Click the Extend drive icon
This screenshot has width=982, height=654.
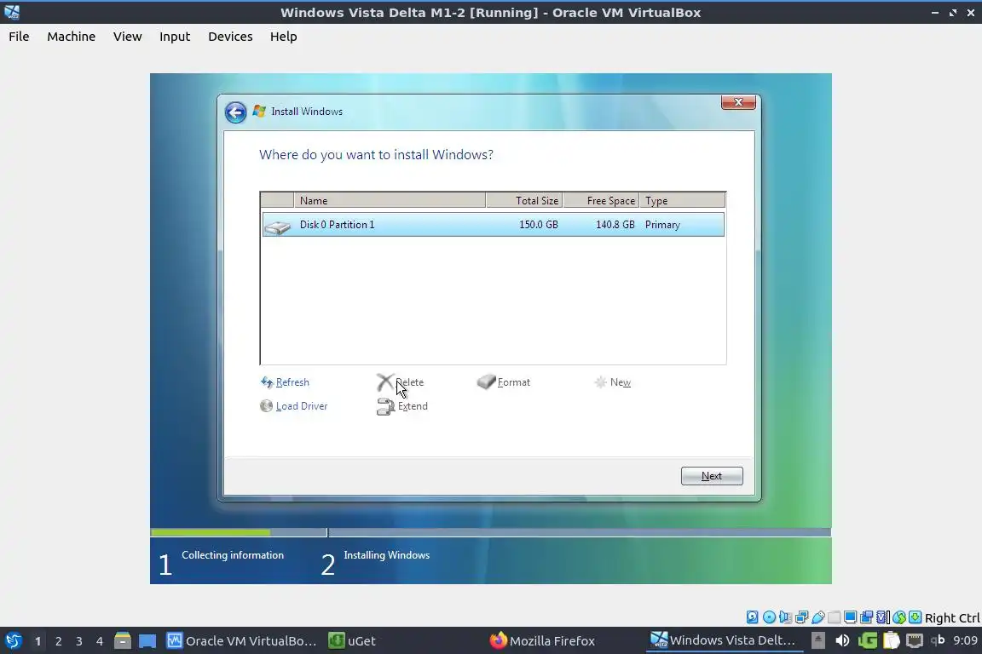pyautogui.click(x=385, y=407)
